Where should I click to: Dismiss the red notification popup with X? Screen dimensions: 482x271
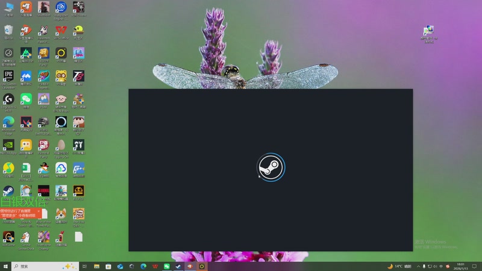point(39,211)
